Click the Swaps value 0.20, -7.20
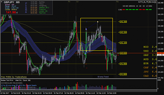This screenshot has height=95, width=164. 15,8
